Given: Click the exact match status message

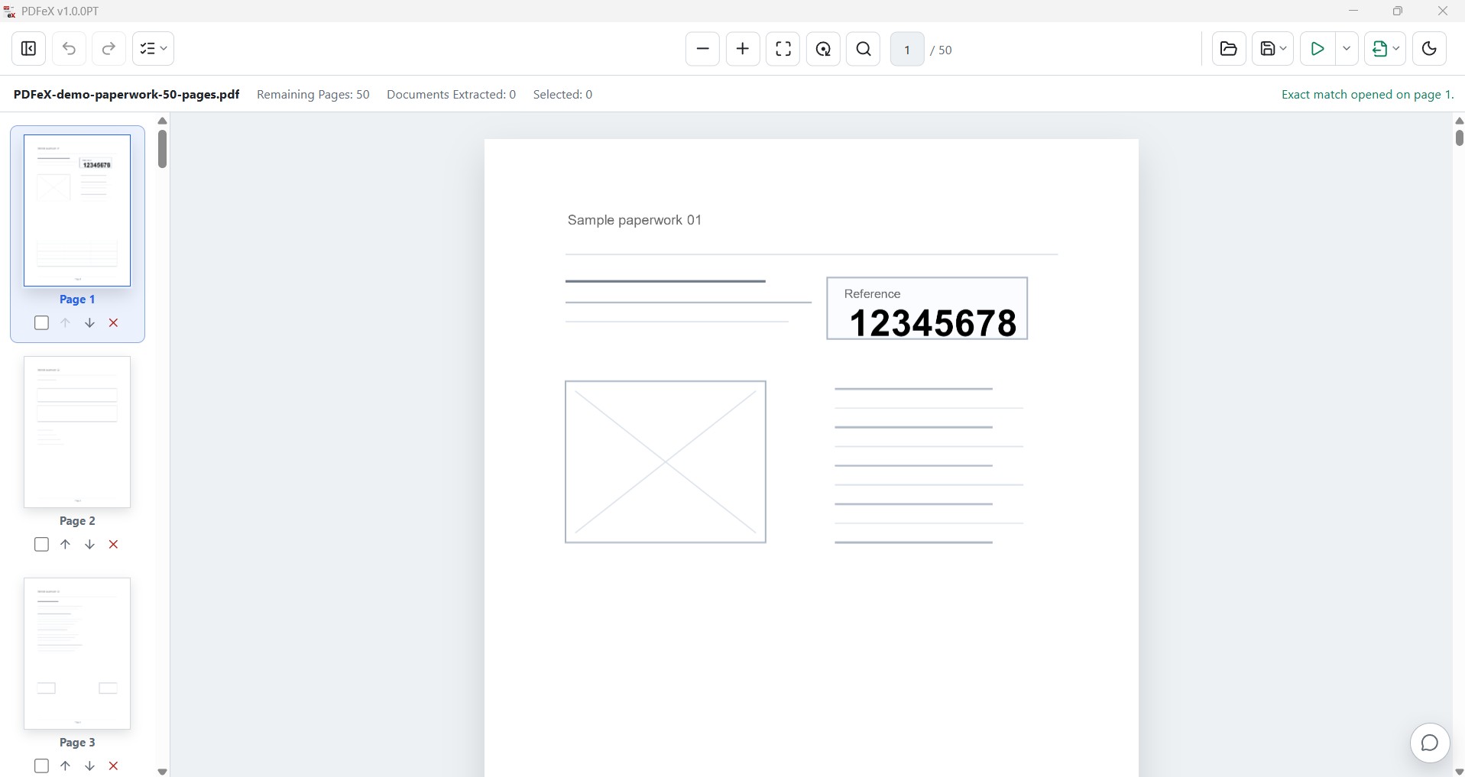Looking at the screenshot, I should tap(1368, 95).
